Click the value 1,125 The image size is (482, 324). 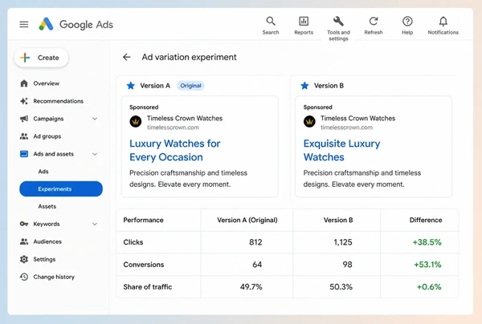343,242
